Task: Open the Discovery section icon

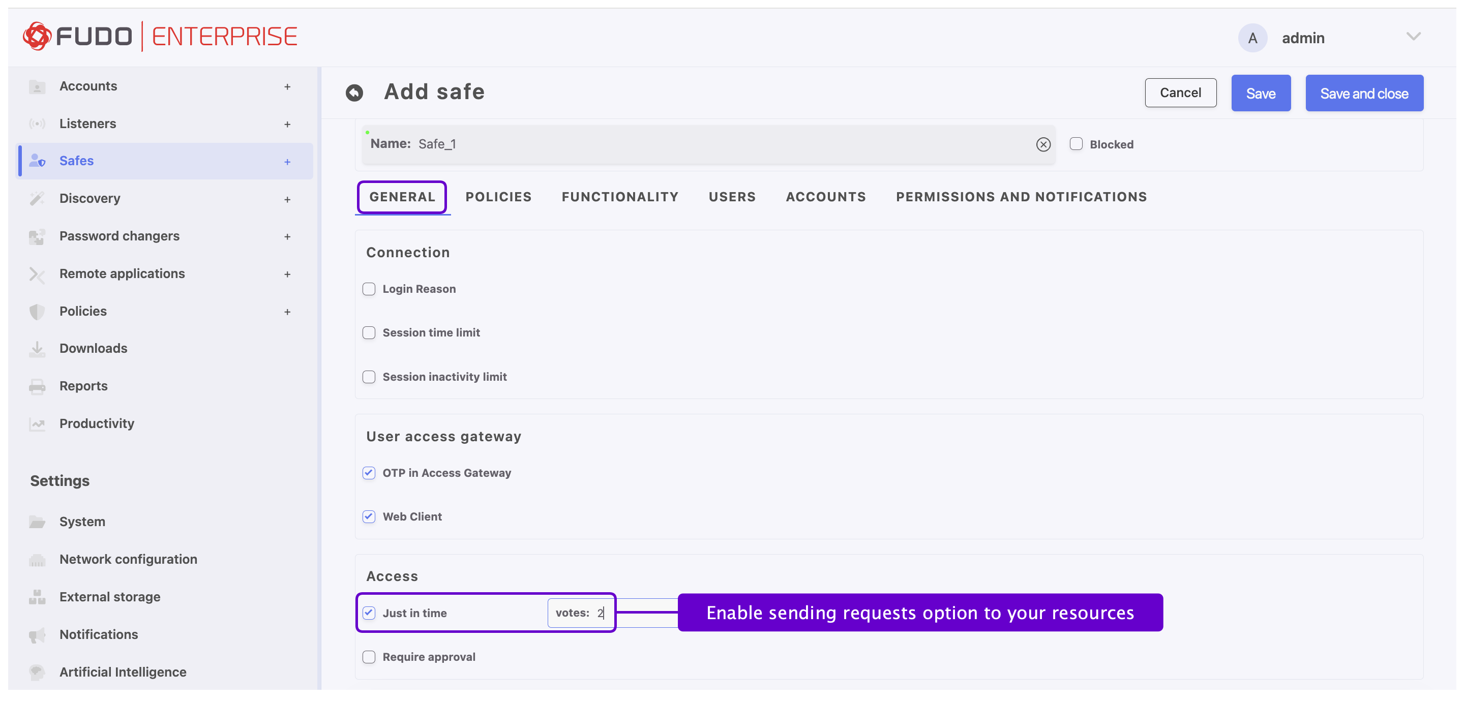Action: click(x=37, y=198)
